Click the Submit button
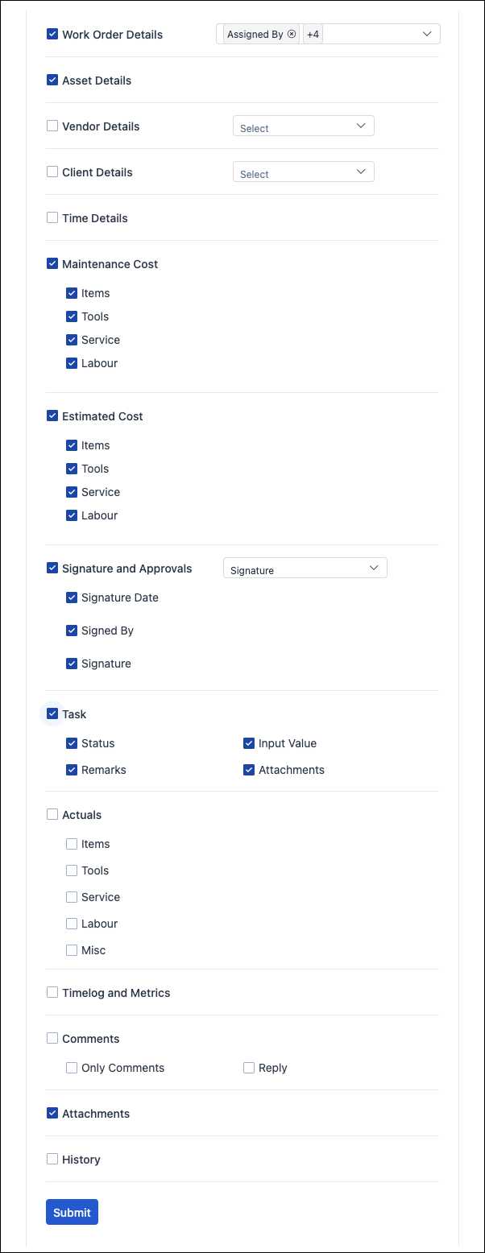This screenshot has height=1253, width=485. click(72, 1213)
